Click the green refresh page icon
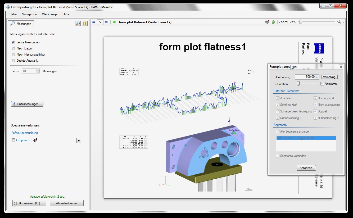 coord(273,22)
